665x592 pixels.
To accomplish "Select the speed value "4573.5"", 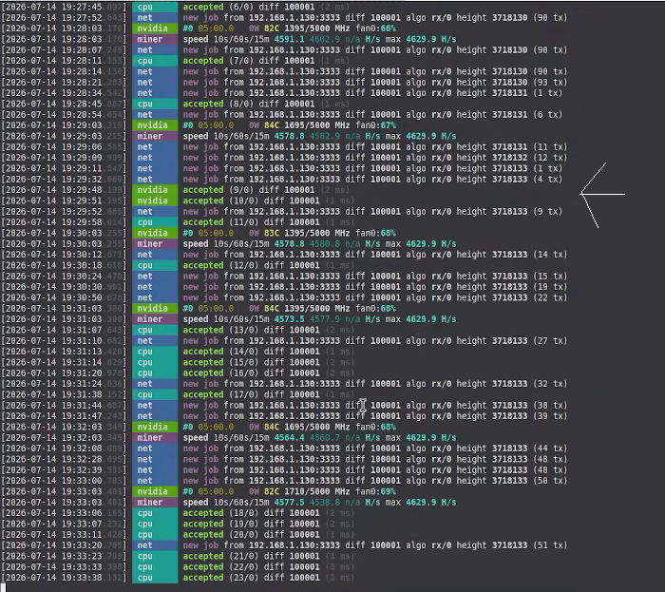I will click(289, 319).
